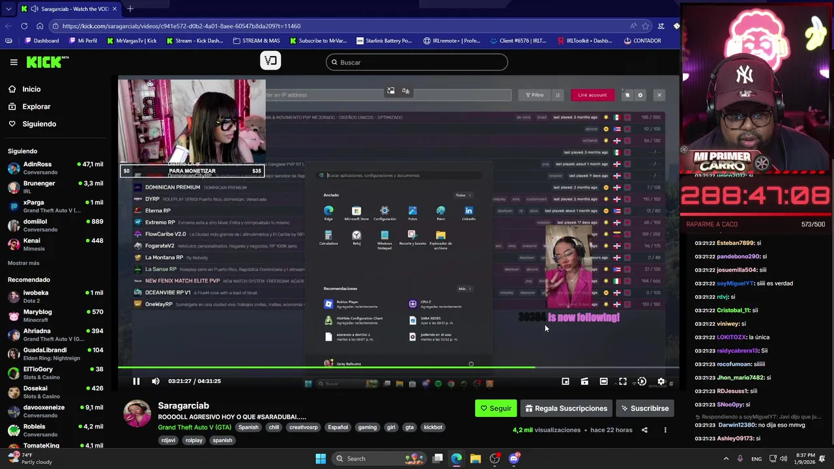The image size is (834, 469).
Task: Open domiilol channel in sidebar
Action: 55,225
